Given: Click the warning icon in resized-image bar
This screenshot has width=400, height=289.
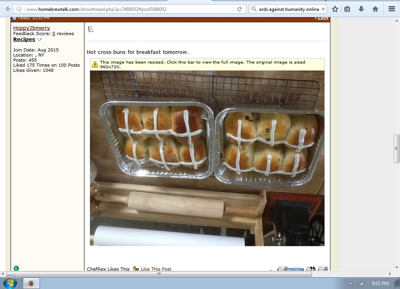Looking at the screenshot, I should [95, 64].
